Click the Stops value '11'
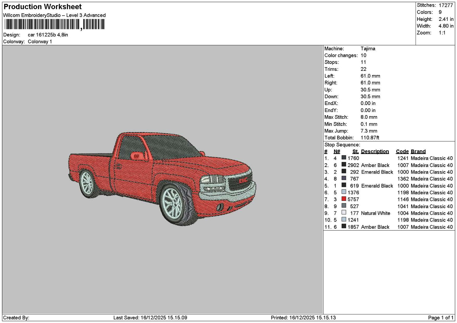Image resolution: width=457 pixels, height=323 pixels. 363,62
